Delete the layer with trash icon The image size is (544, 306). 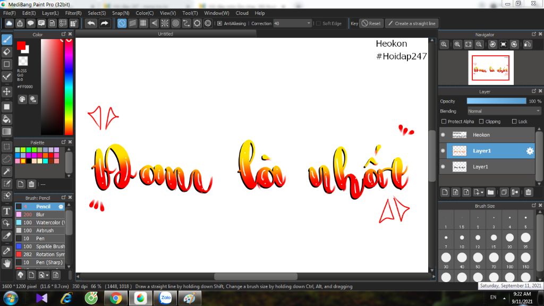point(528,192)
